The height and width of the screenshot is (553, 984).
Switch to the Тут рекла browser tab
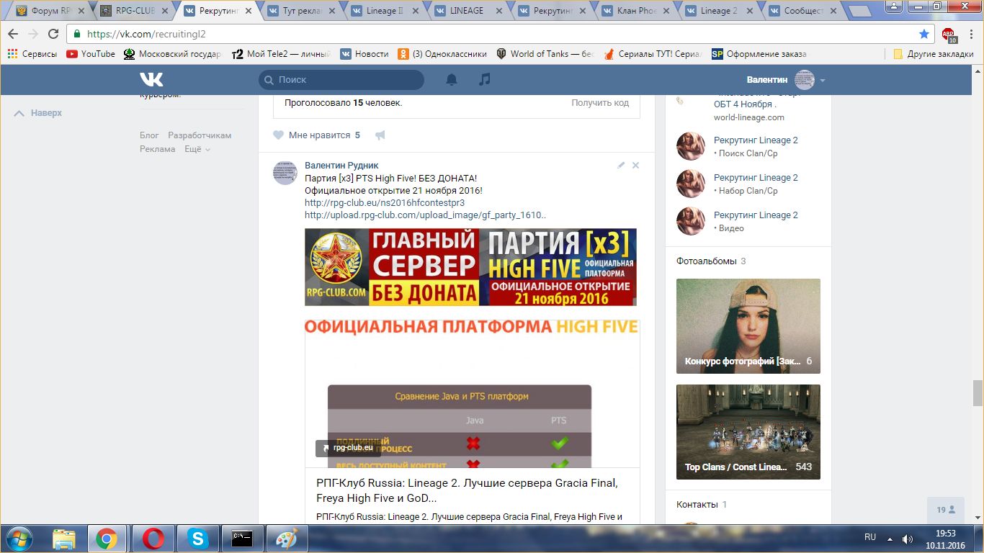(302, 11)
